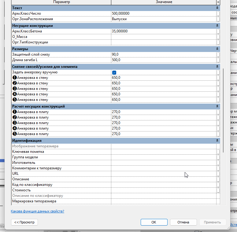Viewport: 237px width, 232px height.
Task: Confirm changes with the OK button
Action: (154, 222)
